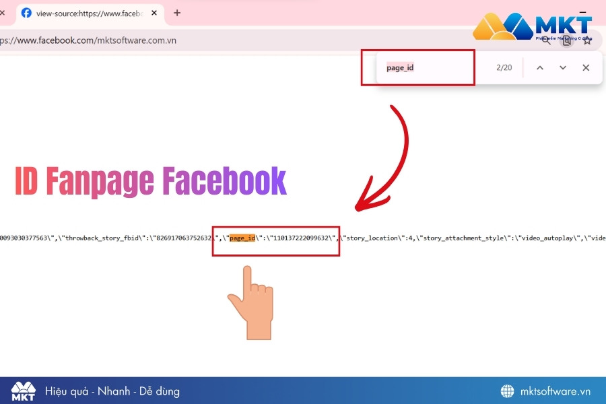Toggle the bookmark star for this page
This screenshot has width=606, height=404.
point(587,40)
